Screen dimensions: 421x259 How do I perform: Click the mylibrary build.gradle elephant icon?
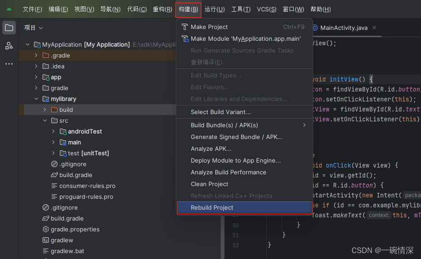(54, 175)
